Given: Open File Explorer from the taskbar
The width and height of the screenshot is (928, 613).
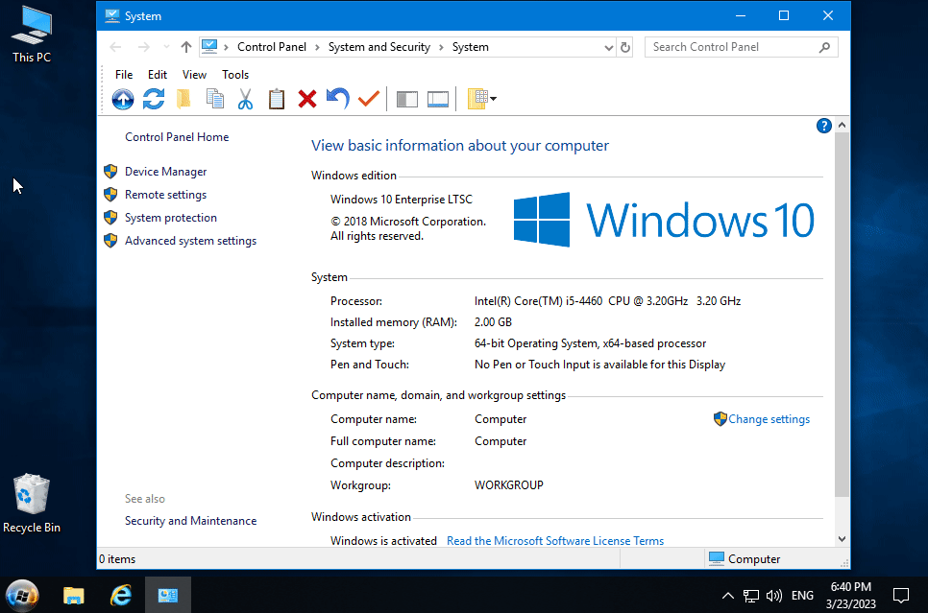Looking at the screenshot, I should 74,596.
